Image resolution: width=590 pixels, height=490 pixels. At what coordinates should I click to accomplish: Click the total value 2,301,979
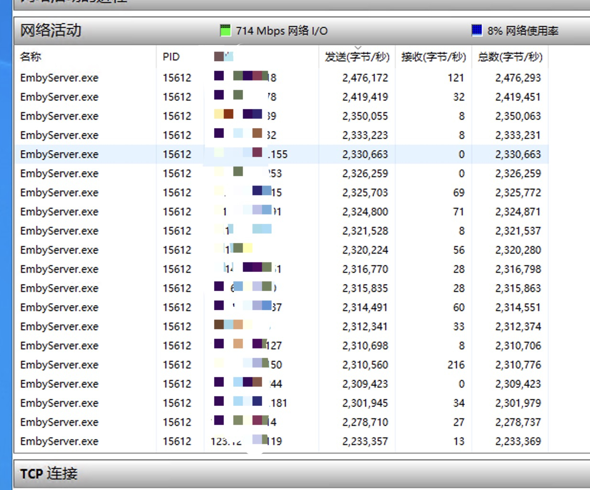coord(518,403)
